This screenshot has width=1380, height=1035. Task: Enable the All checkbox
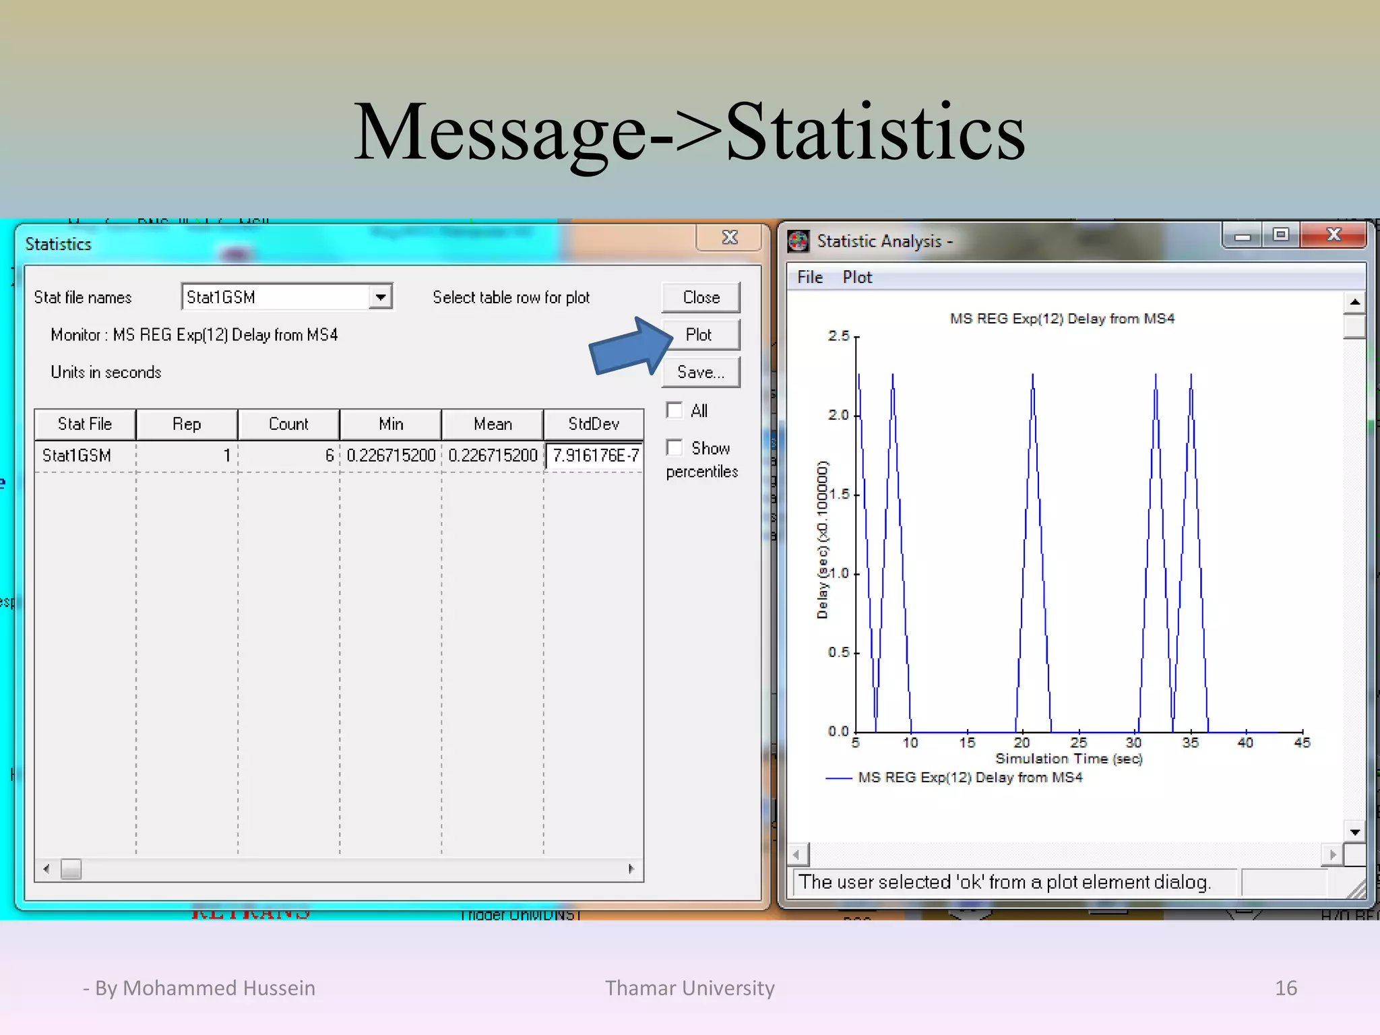[675, 410]
